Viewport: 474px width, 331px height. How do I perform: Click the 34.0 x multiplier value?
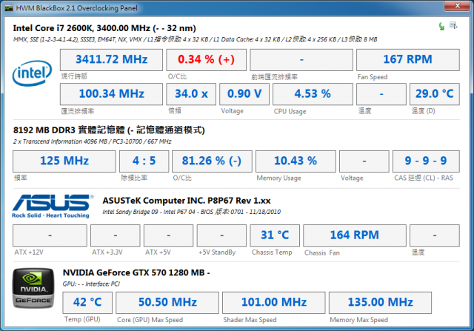point(191,94)
